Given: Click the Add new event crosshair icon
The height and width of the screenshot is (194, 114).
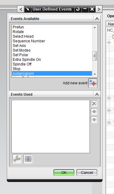Looking at the screenshot, I should (x=93, y=83).
